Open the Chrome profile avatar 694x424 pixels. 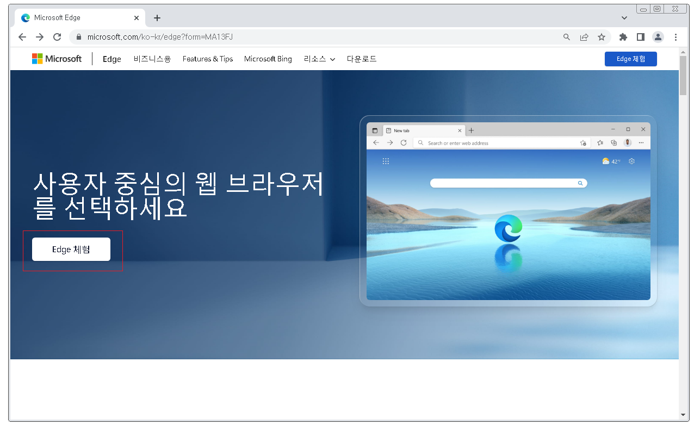[658, 37]
